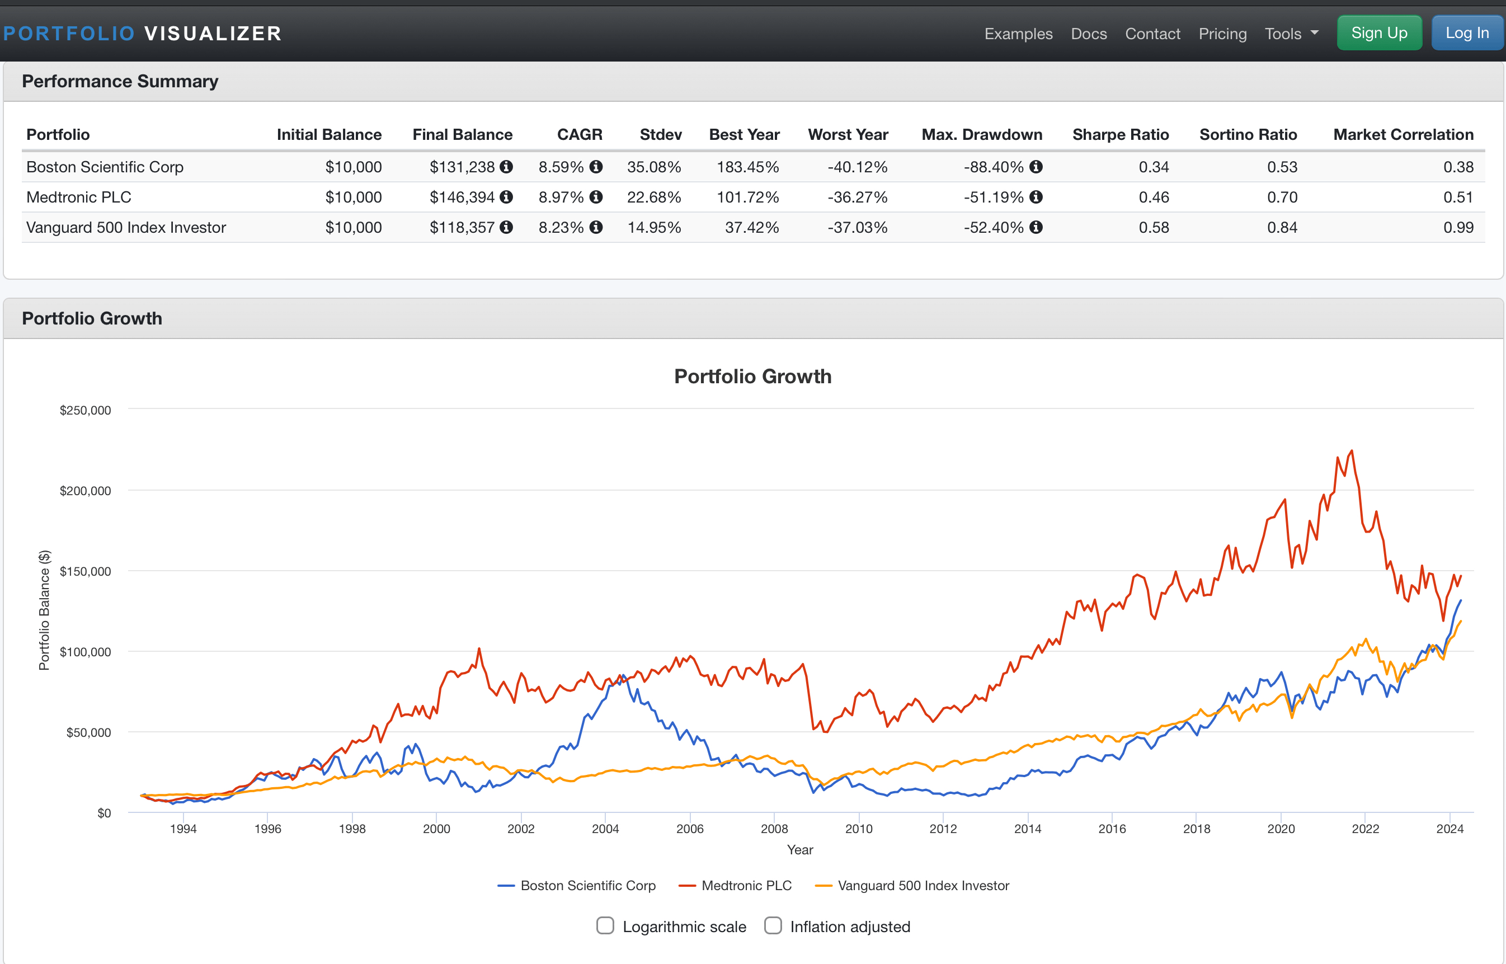The height and width of the screenshot is (964, 1506).
Task: Click Medtronic PLC red legend swatch
Action: (x=686, y=886)
